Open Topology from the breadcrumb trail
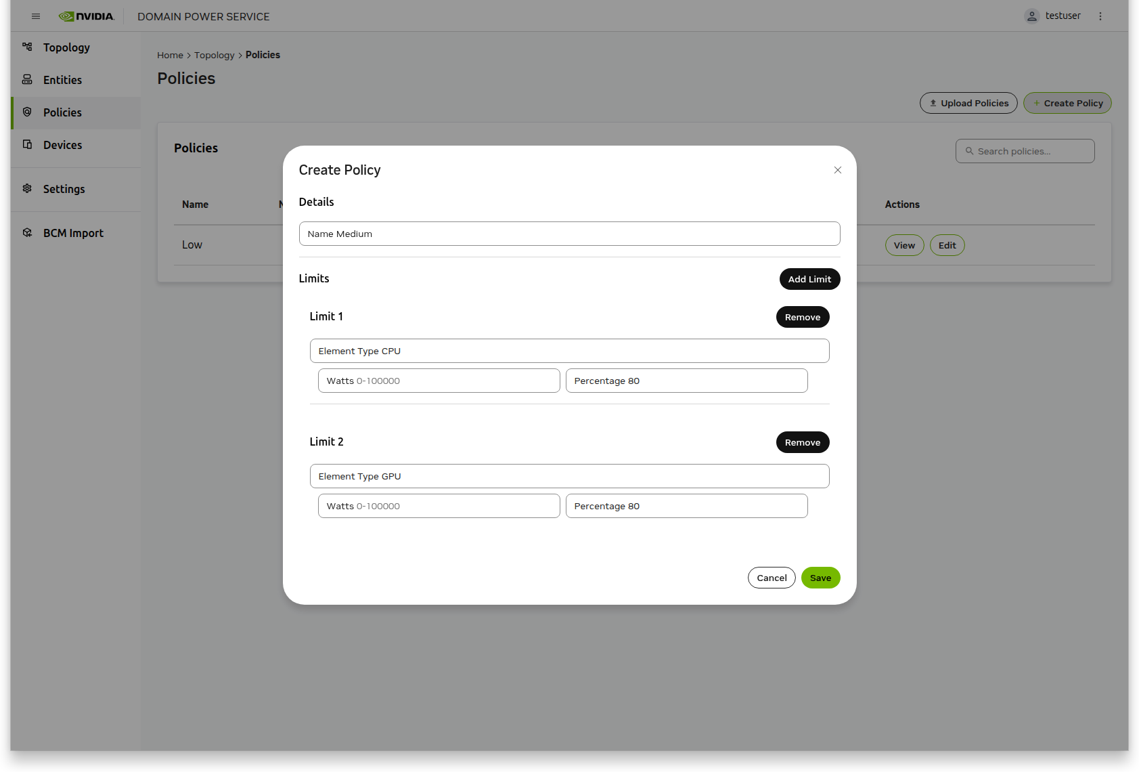1139x772 pixels. coord(215,55)
